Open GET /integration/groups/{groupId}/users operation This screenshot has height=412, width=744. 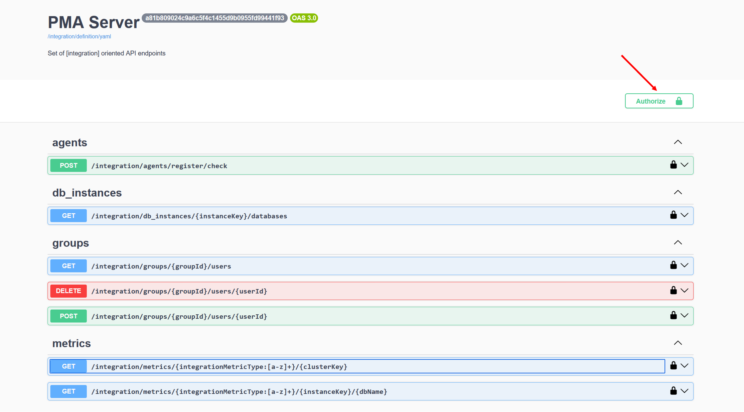[x=161, y=266]
